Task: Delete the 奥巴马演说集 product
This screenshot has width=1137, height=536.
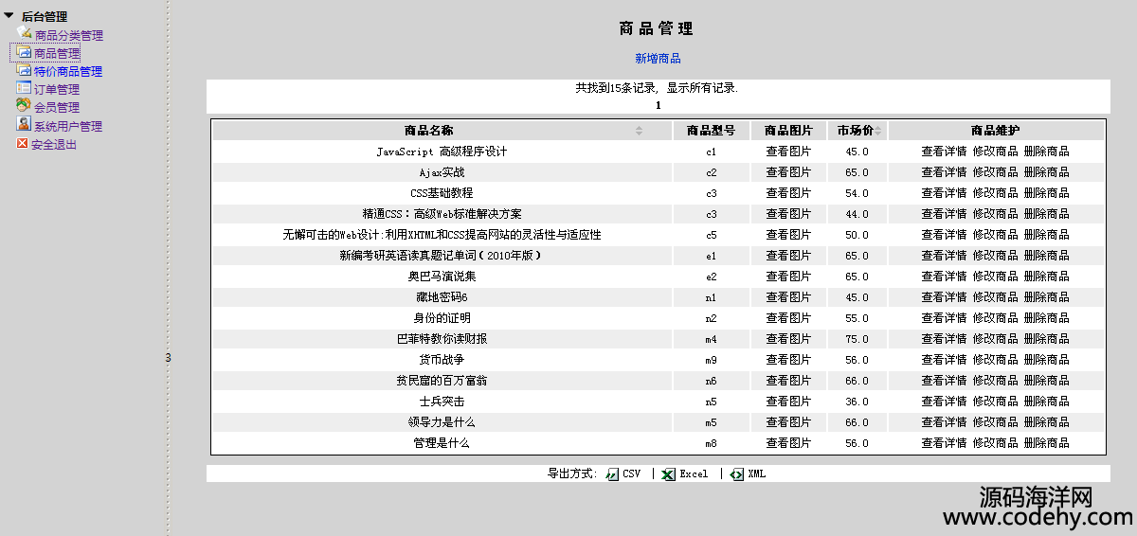Action: [x=1046, y=277]
